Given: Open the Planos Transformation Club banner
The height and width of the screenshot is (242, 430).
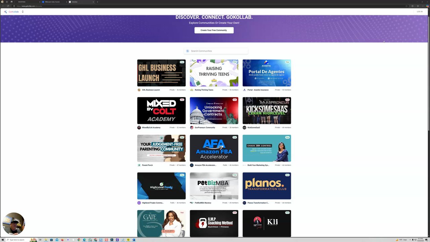Looking at the screenshot, I should pyautogui.click(x=267, y=186).
